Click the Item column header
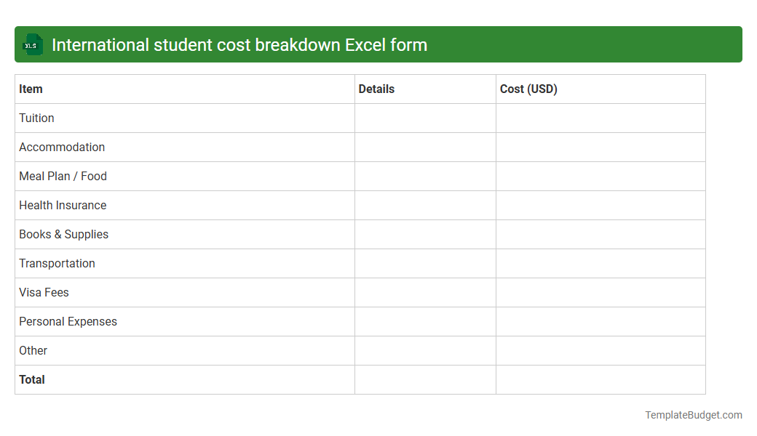 point(31,89)
